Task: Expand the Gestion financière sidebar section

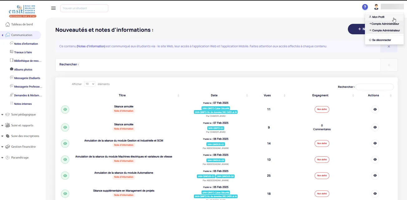Action: coord(23,147)
